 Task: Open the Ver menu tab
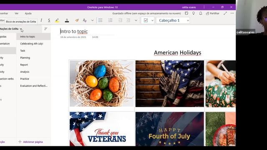click(x=17, y=13)
